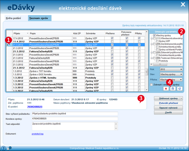This screenshot has width=189, height=151.
Task: Collapse the (999) Testovací Zdravotní tree node
Action: [x=152, y=58]
